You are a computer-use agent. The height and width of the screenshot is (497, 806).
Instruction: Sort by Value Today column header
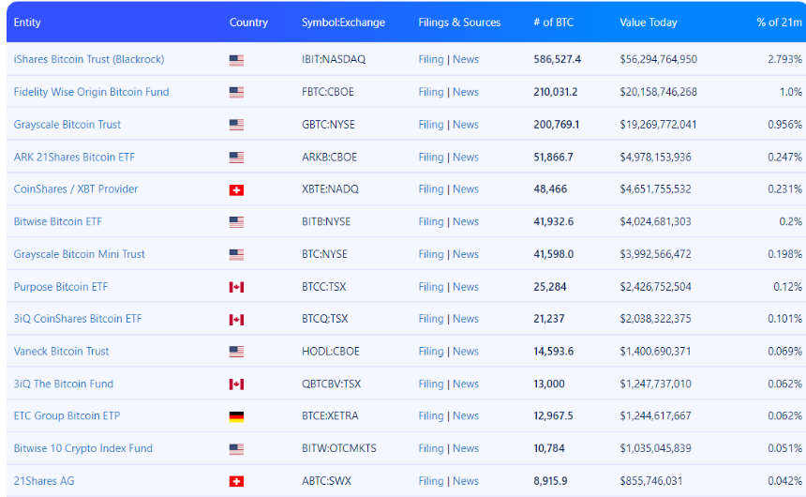(x=649, y=23)
